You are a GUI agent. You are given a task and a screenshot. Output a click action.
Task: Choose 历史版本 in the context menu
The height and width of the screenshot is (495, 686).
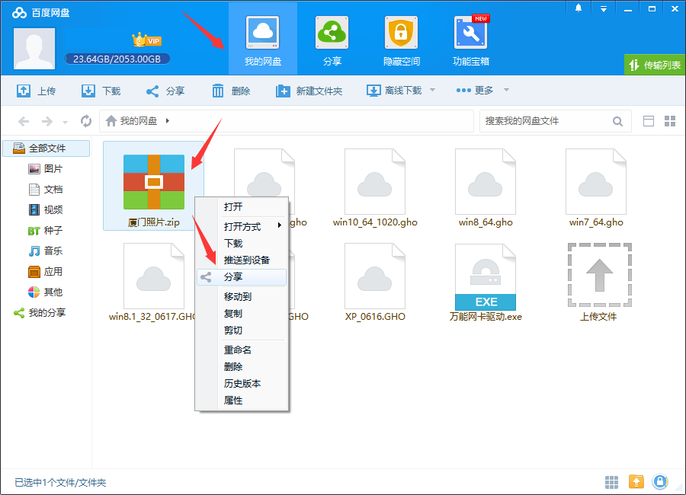pyautogui.click(x=242, y=384)
